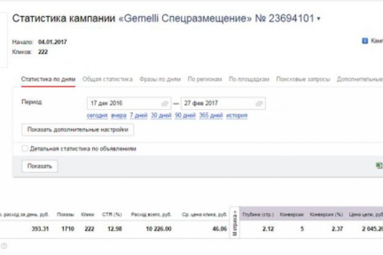The width and height of the screenshot is (383, 255).
Task: Select '30 дней' period link
Action: point(161,115)
